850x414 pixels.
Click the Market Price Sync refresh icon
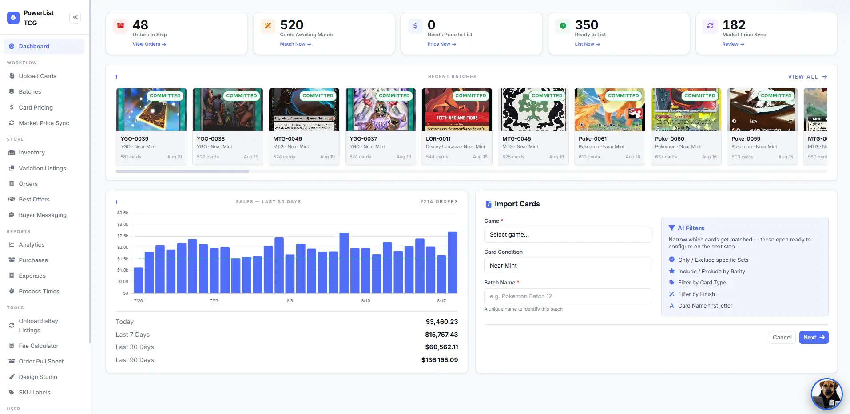coord(710,26)
